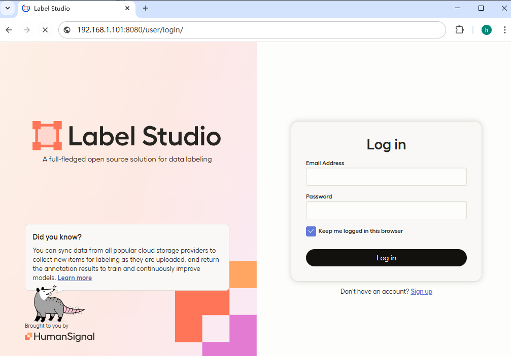Click the Email Address input field
Image resolution: width=511 pixels, height=356 pixels.
pyautogui.click(x=386, y=177)
